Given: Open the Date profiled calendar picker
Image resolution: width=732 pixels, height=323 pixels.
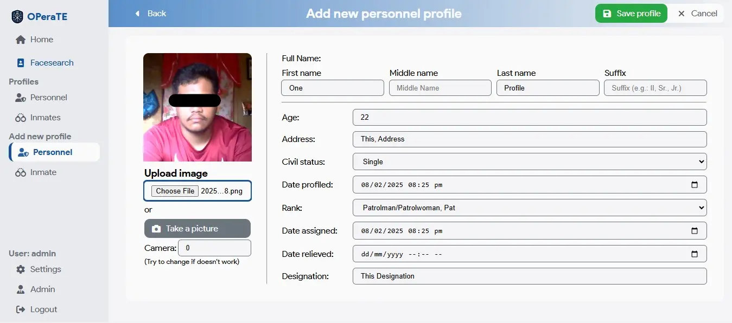Looking at the screenshot, I should [694, 185].
